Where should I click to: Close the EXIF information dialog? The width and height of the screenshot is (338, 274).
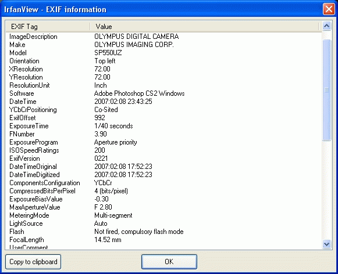(329, 9)
